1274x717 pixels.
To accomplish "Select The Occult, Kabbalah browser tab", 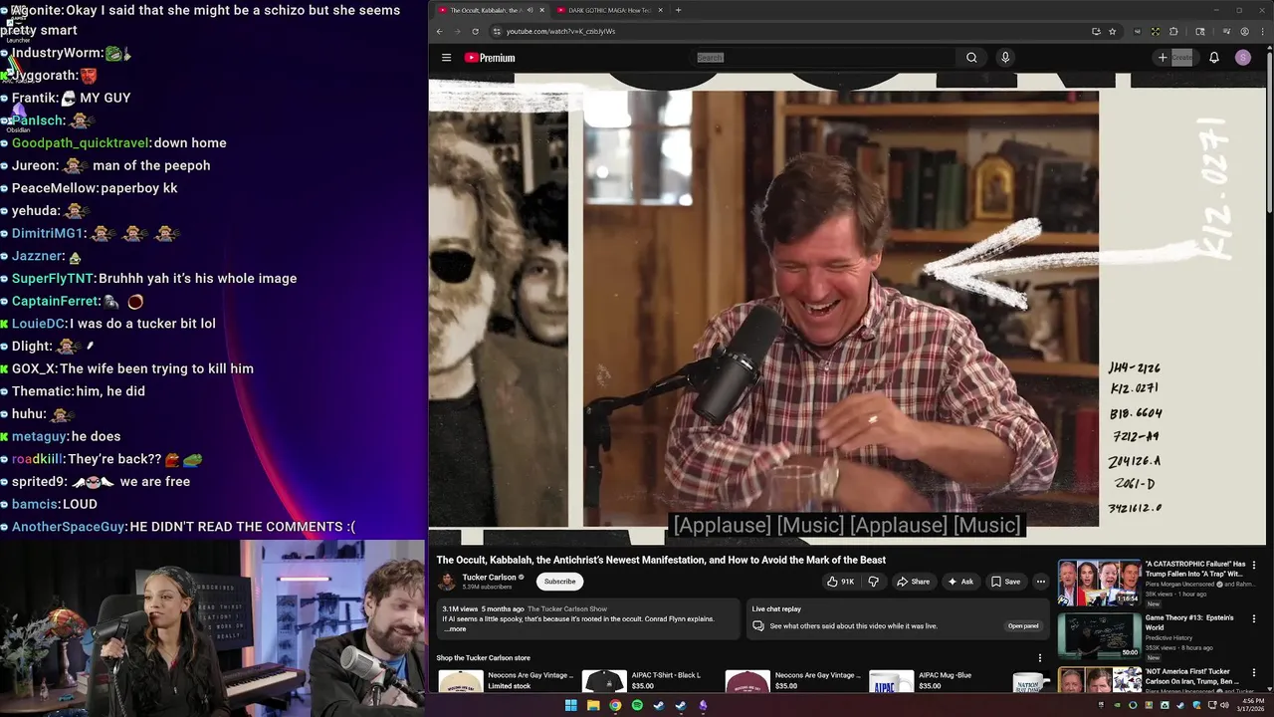I will click(x=486, y=10).
